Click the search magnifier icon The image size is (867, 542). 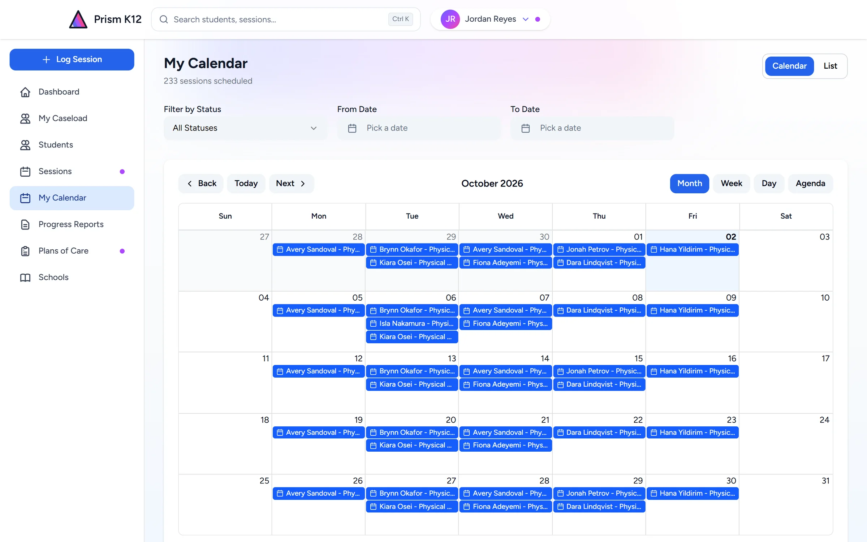click(x=164, y=19)
